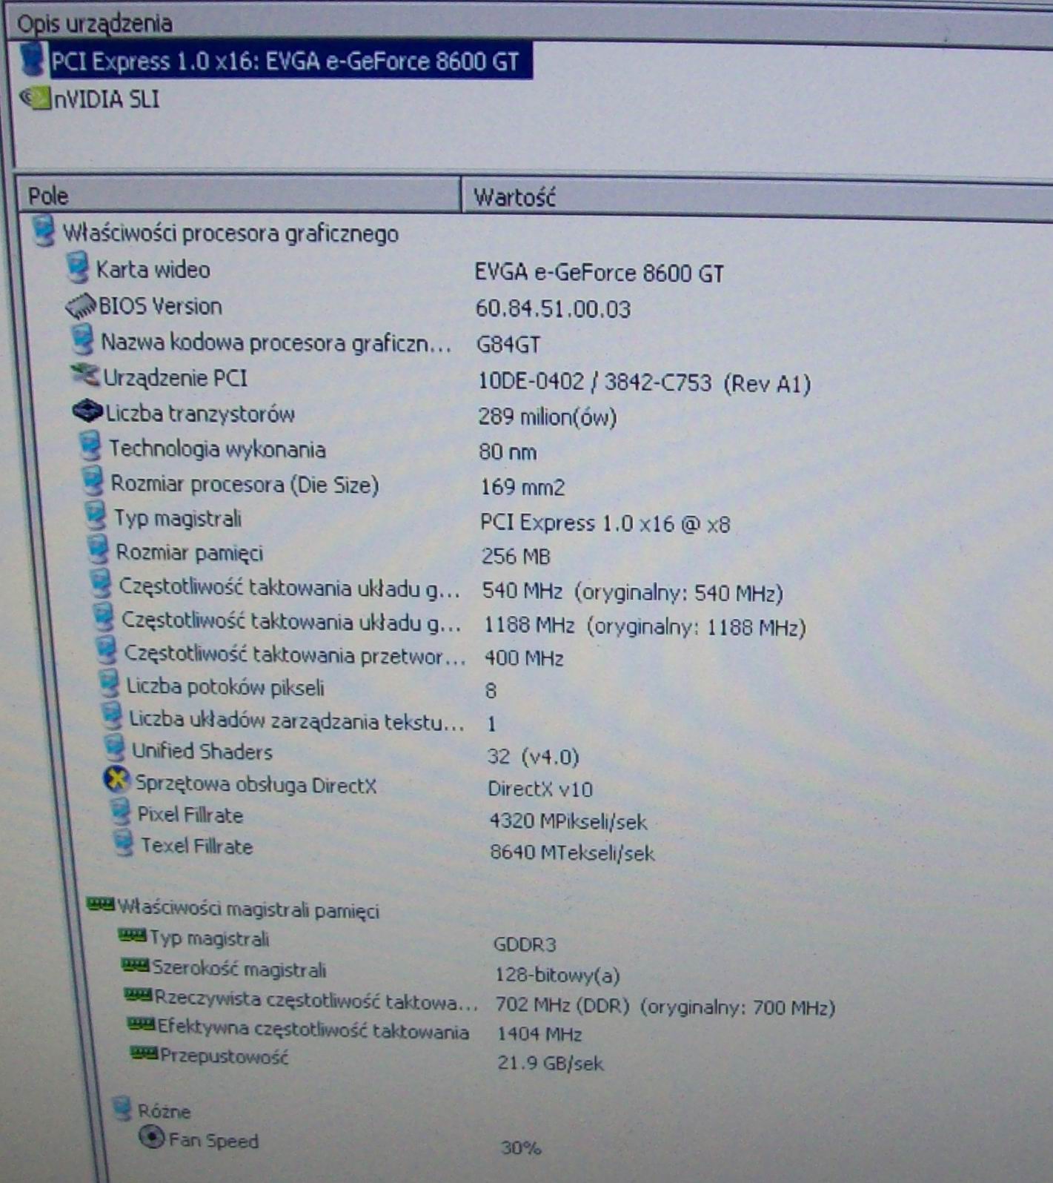
Task: Select the 702 MHz (DDR) value
Action: 665,1007
